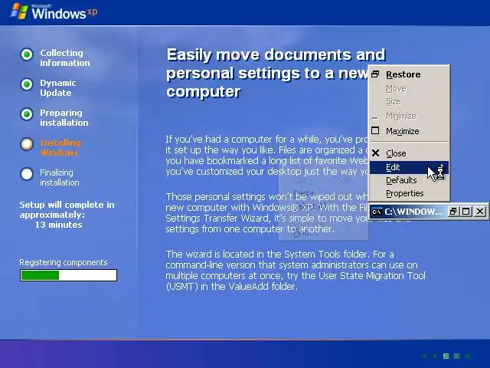Select the Finalizing installation step indicator
Viewport: 490px width, 368px height.
click(27, 174)
